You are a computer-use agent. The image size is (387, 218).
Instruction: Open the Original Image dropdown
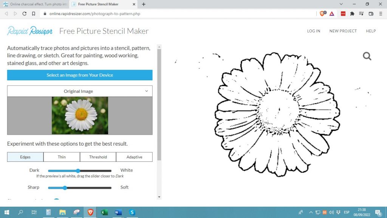(79, 91)
